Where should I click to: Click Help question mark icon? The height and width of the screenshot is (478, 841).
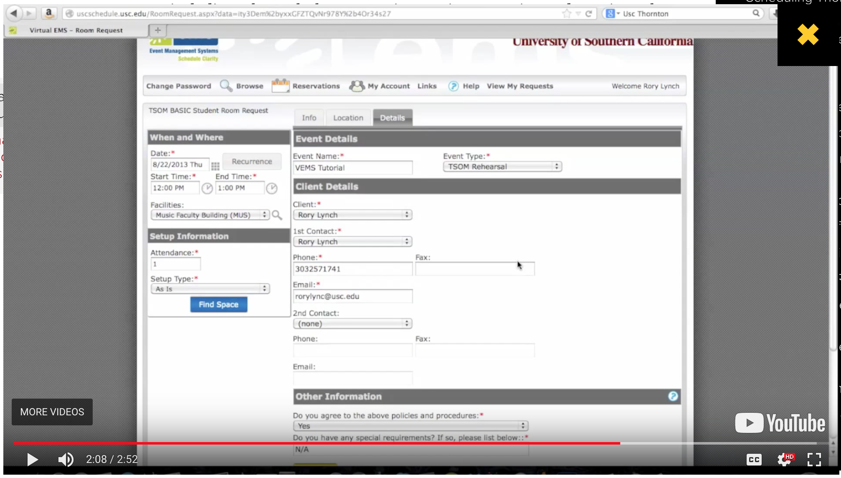tap(453, 86)
